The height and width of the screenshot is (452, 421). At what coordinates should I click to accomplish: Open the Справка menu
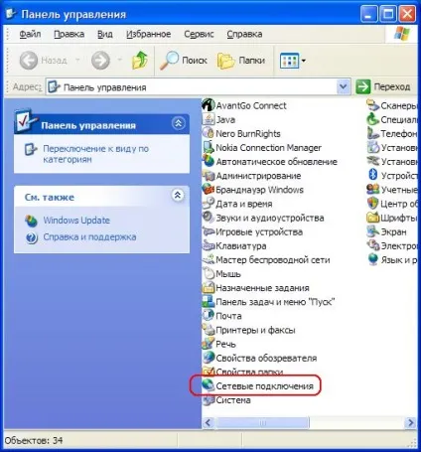244,34
